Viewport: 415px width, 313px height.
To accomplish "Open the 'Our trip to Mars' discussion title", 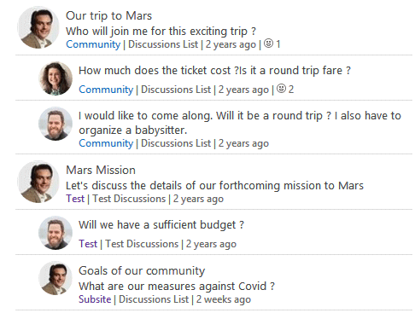I will pyautogui.click(x=108, y=15).
